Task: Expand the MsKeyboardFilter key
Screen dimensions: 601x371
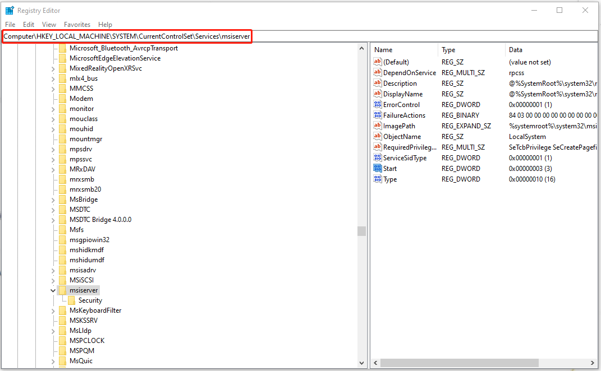Action: click(53, 310)
